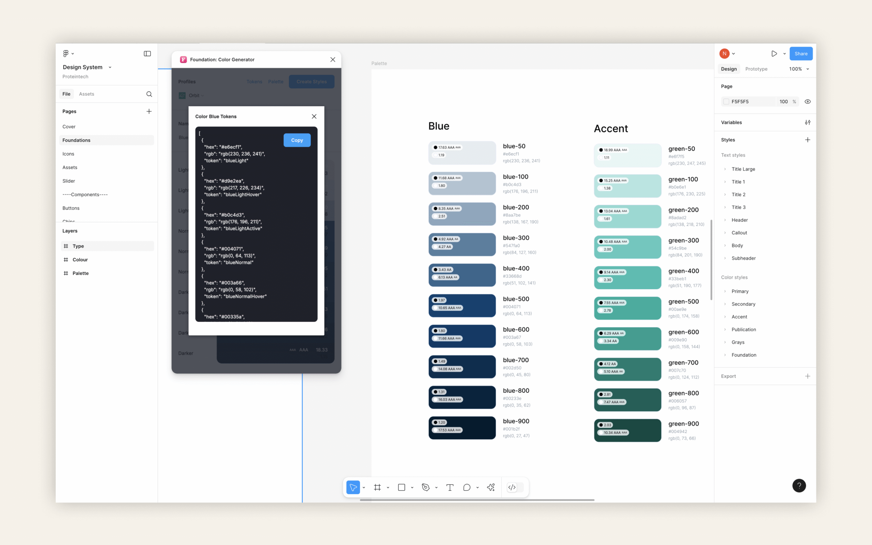The width and height of the screenshot is (872, 545).
Task: Search the file with magnifier icon
Action: point(149,94)
